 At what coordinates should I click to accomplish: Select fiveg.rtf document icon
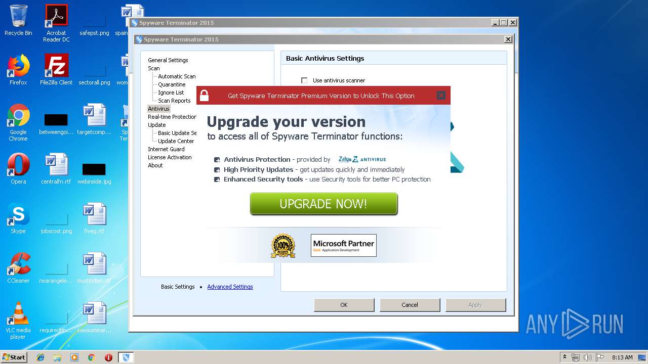(x=94, y=218)
